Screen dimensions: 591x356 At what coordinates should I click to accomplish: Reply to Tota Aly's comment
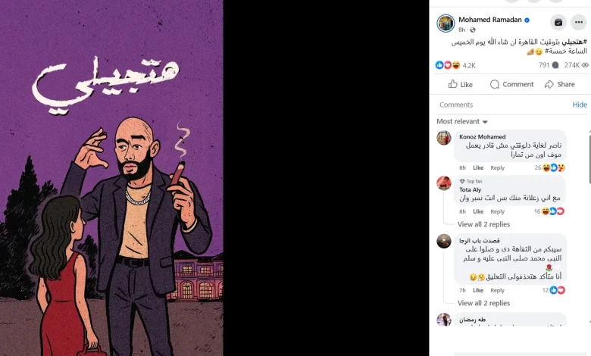(x=497, y=212)
